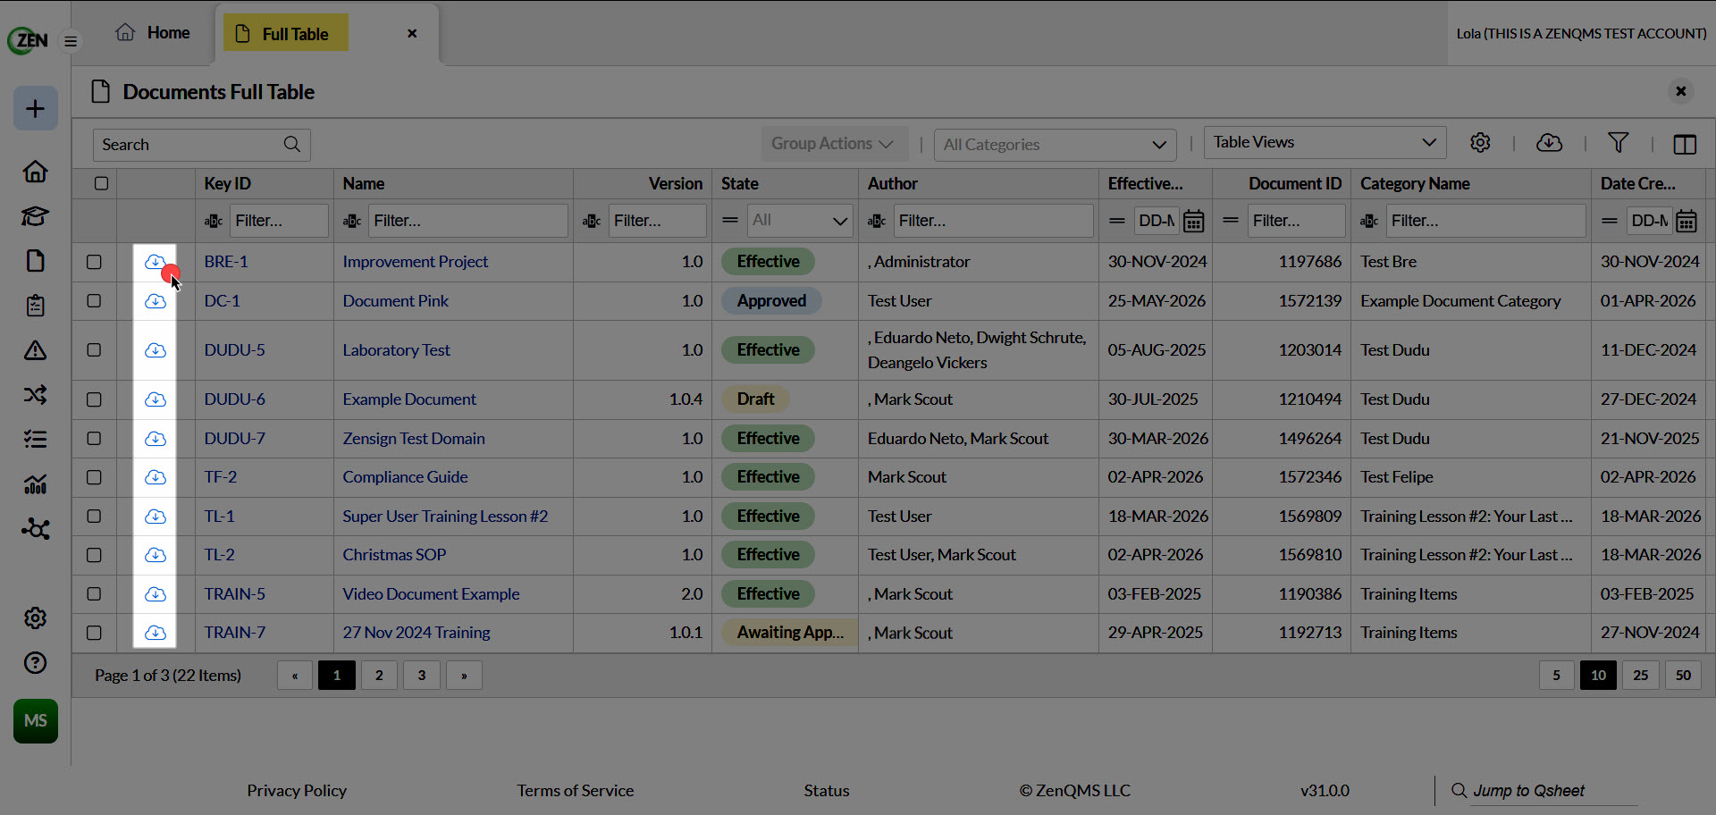Open Training module graduation cap icon
The height and width of the screenshot is (815, 1716).
click(x=36, y=216)
